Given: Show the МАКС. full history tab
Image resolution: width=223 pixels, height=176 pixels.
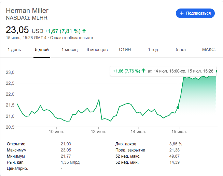Looking at the screenshot, I should pyautogui.click(x=209, y=50).
